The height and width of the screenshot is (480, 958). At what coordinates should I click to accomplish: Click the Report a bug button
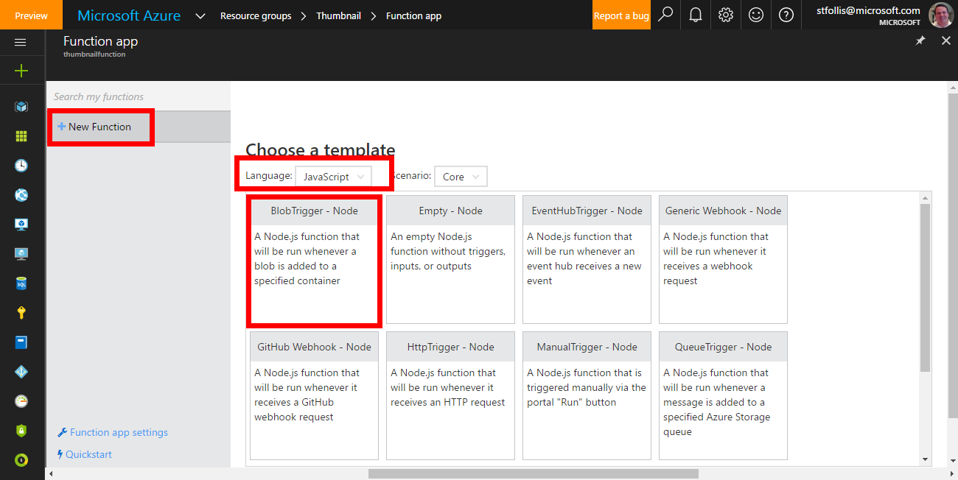click(621, 15)
